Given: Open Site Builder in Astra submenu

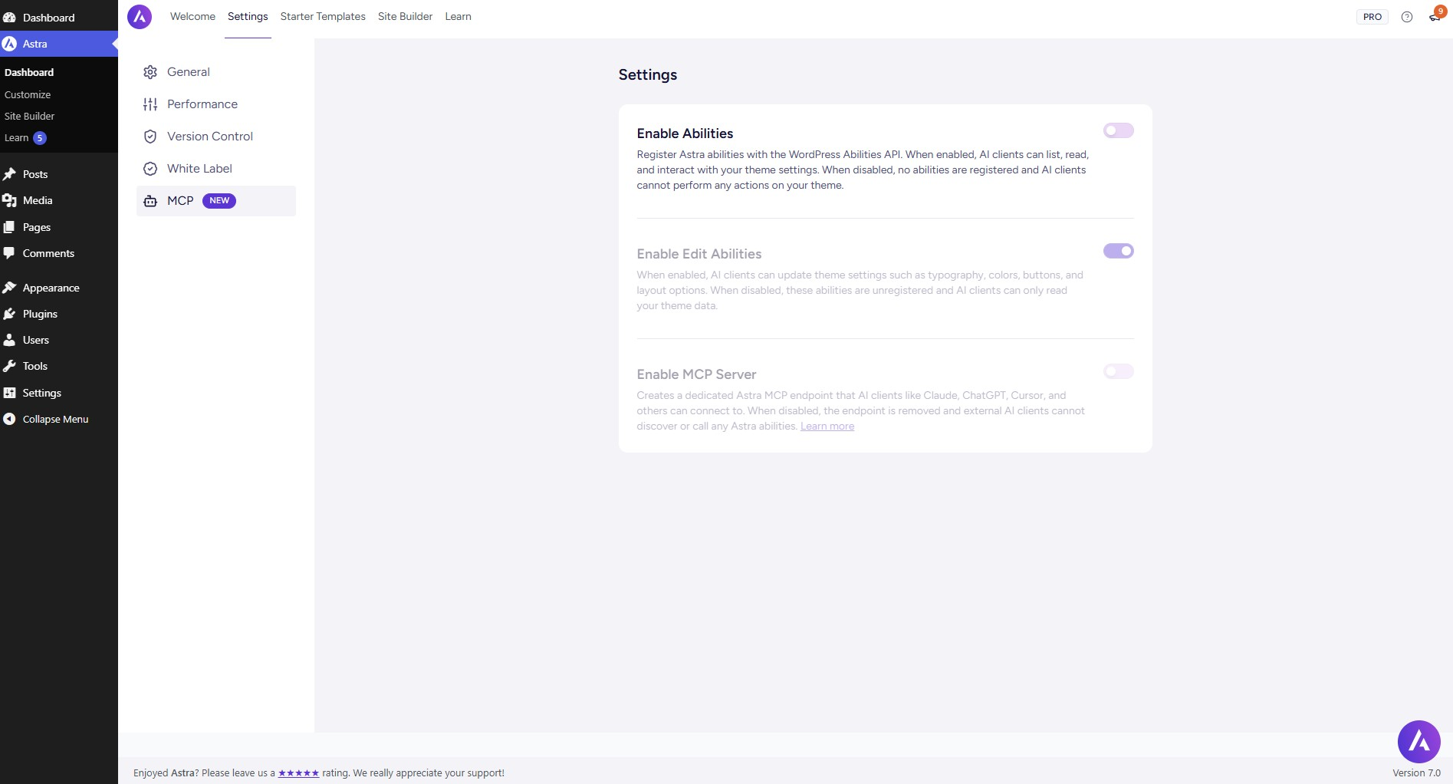Looking at the screenshot, I should (29, 116).
